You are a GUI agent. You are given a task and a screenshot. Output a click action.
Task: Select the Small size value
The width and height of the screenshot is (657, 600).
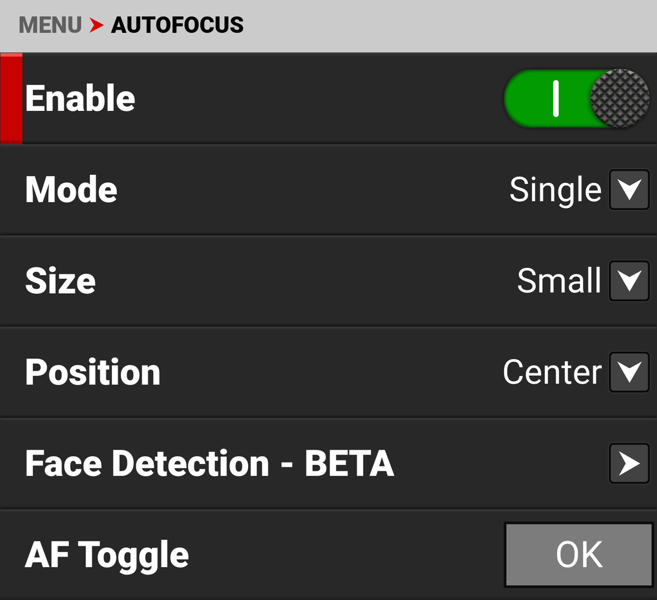coord(559,281)
